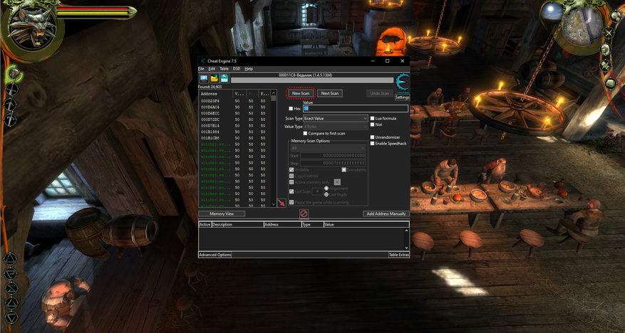
Task: Click the Undo Scan button
Action: 379,93
